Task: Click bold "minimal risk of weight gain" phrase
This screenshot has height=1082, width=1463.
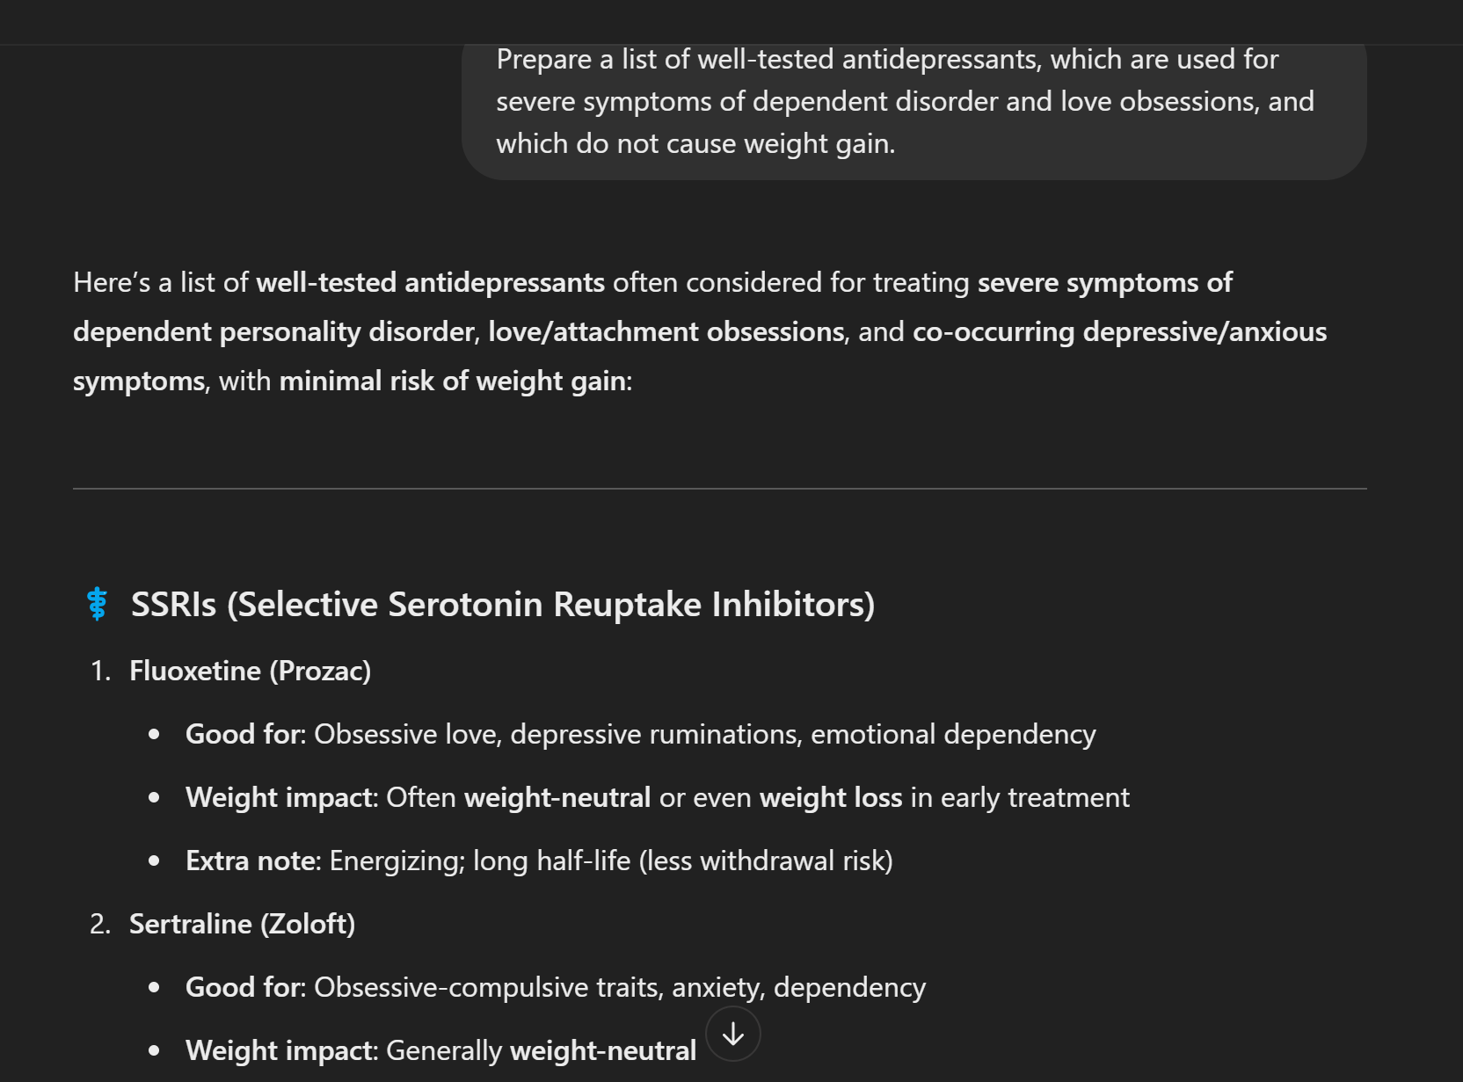Action: point(453,381)
